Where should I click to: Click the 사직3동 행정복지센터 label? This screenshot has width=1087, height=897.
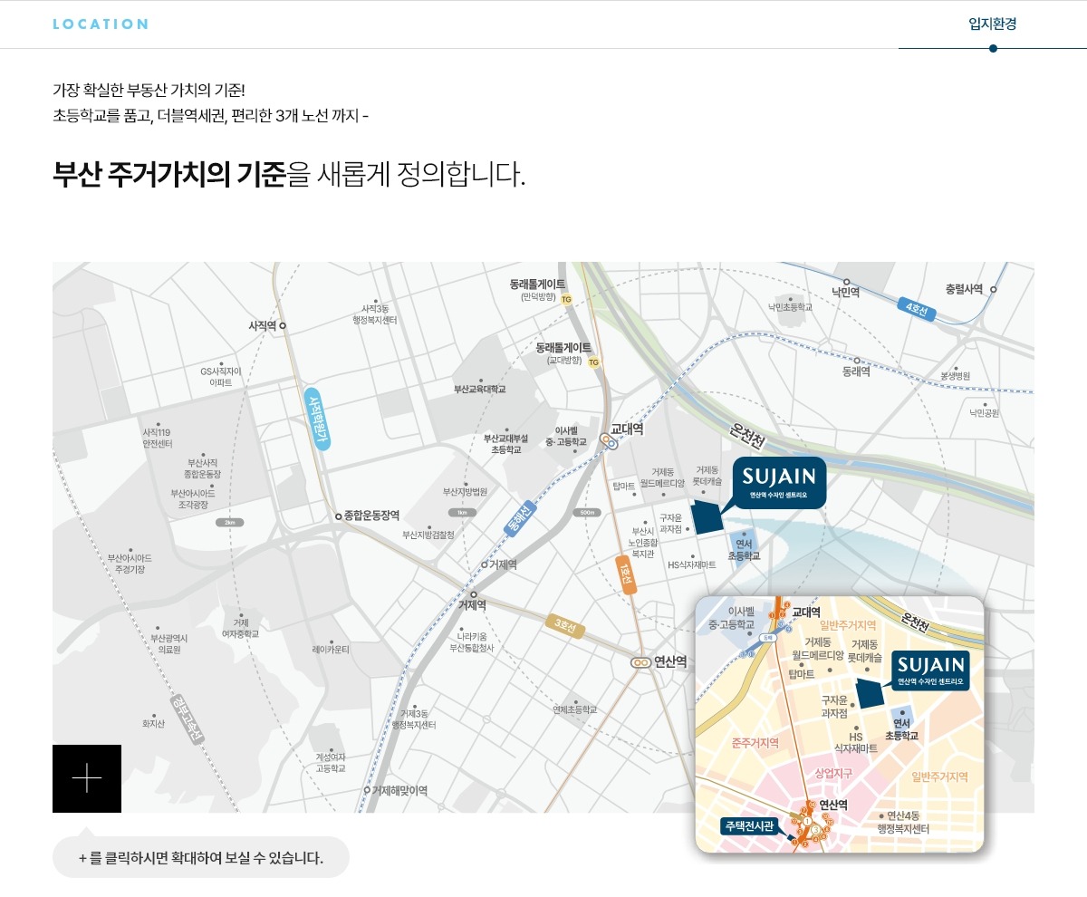(x=375, y=314)
